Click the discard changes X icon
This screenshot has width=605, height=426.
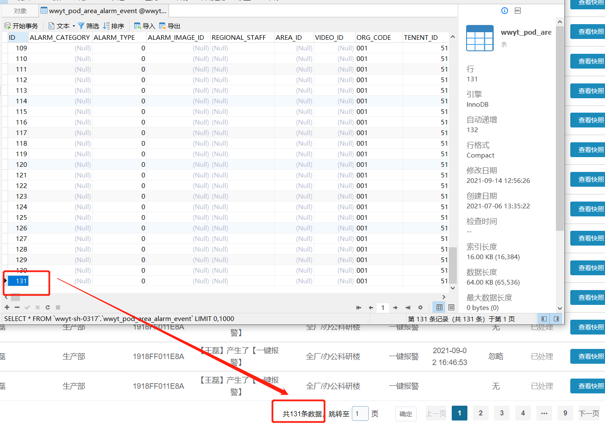[x=37, y=307]
